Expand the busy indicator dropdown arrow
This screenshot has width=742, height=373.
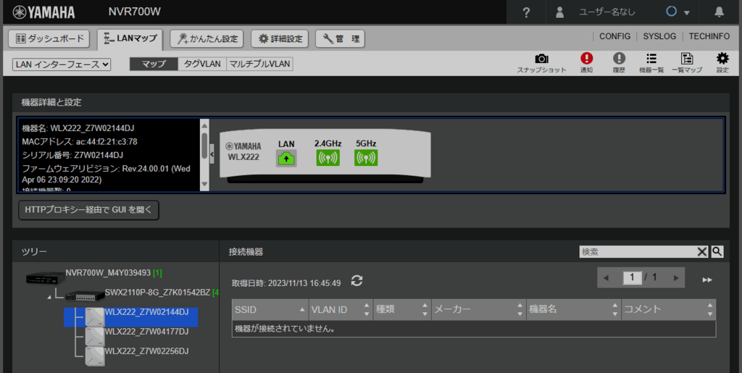(x=687, y=13)
